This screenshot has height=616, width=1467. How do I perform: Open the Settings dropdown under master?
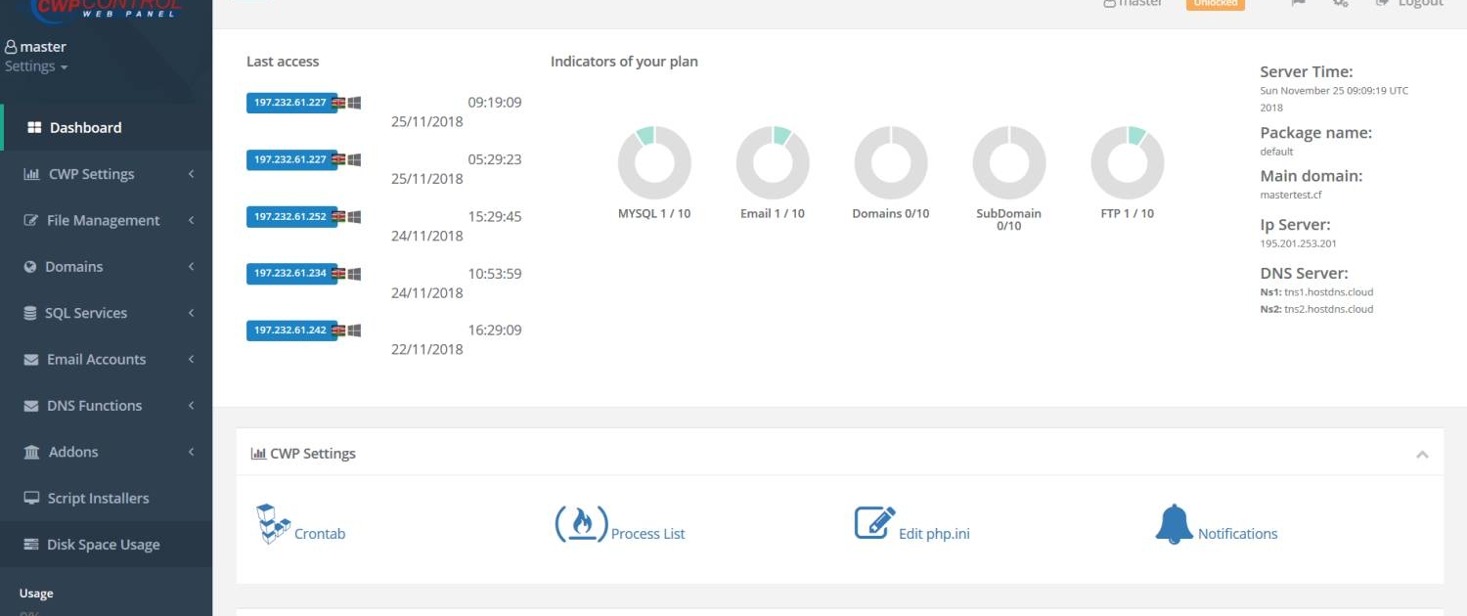pos(36,66)
